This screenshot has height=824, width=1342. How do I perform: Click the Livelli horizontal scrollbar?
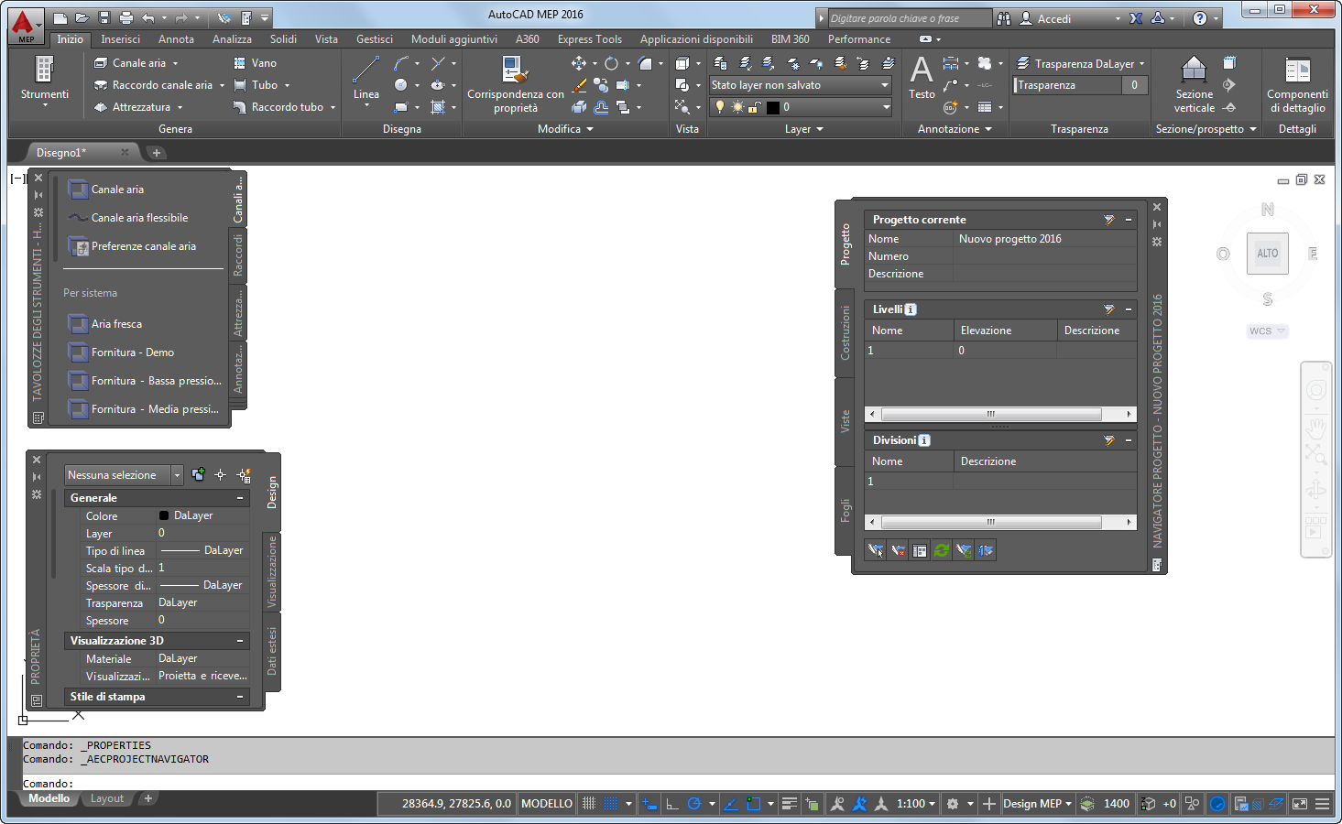pos(999,415)
